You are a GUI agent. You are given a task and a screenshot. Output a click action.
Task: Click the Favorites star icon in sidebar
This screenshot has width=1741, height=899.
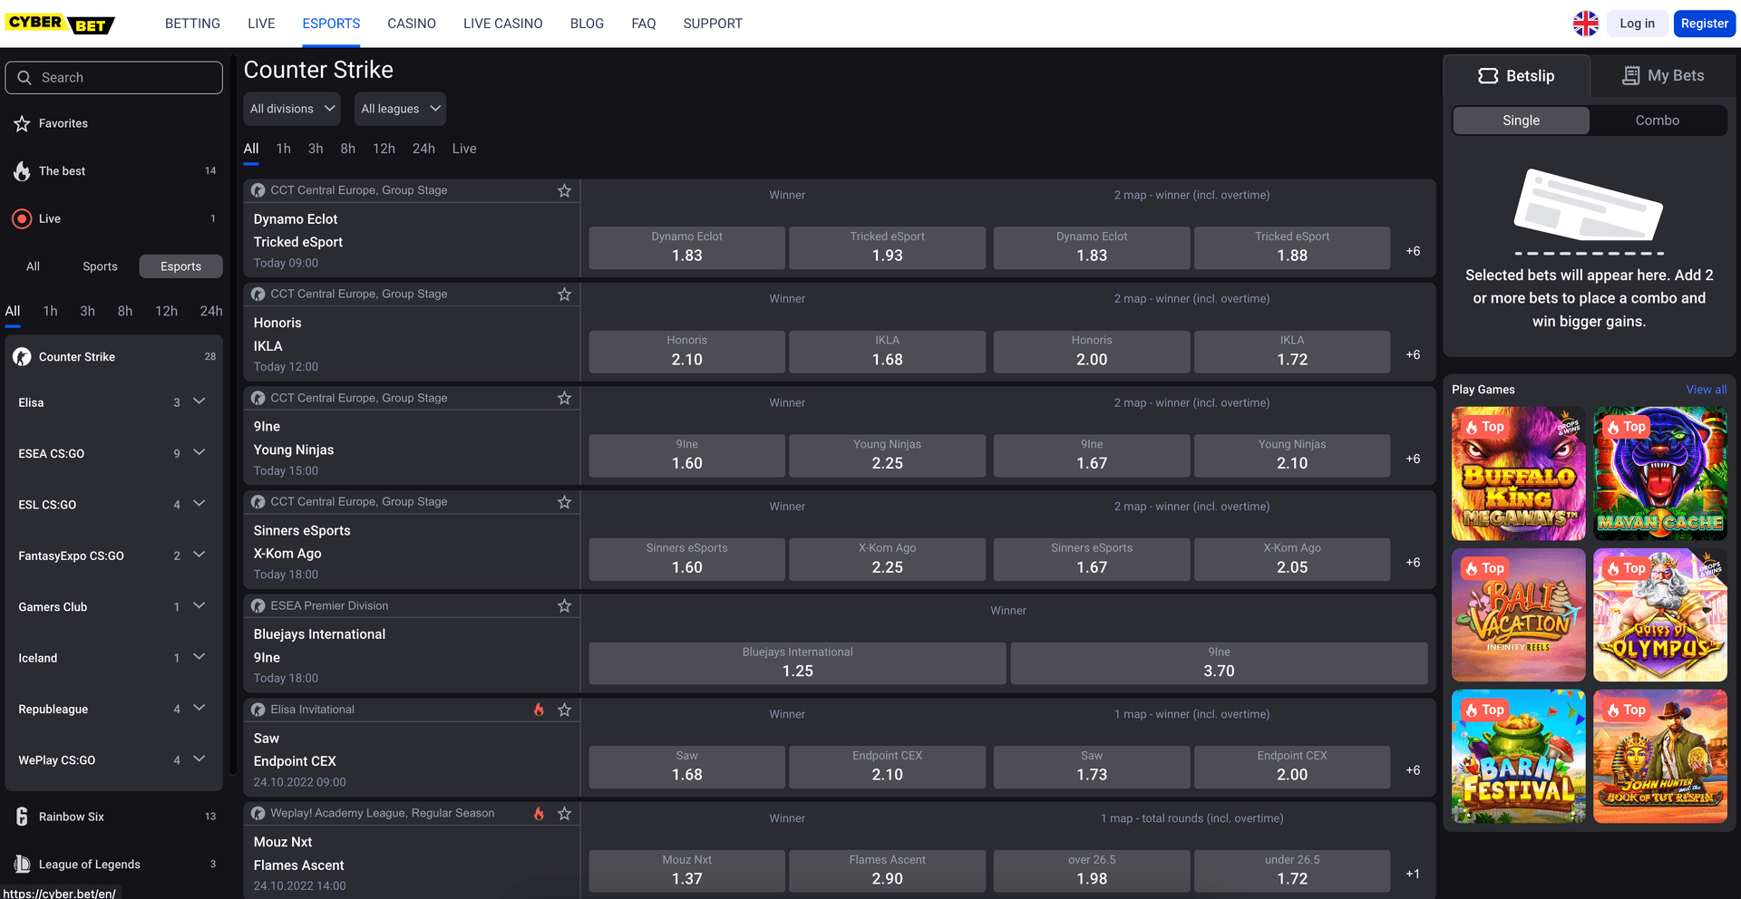[22, 123]
